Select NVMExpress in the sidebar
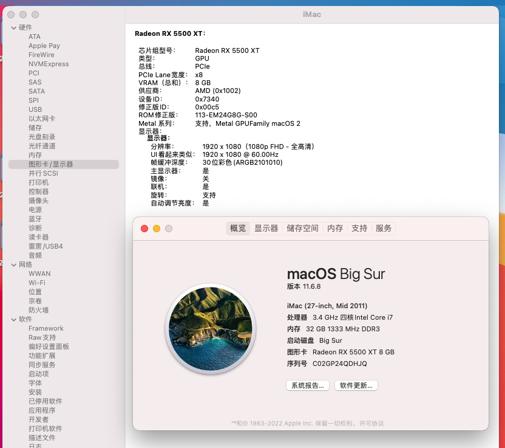Screen dimensions: 505x448 point(49,64)
